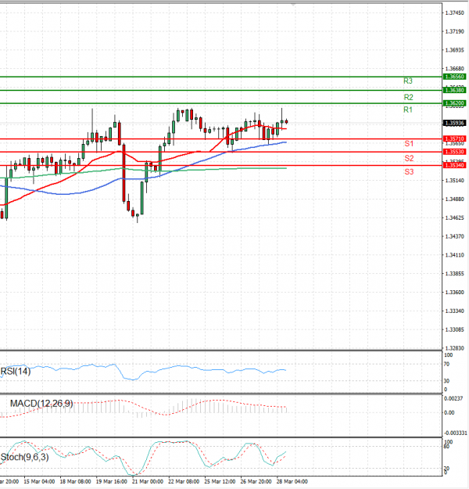
Task: Click the 1.36200 green price tag
Action: click(x=455, y=103)
